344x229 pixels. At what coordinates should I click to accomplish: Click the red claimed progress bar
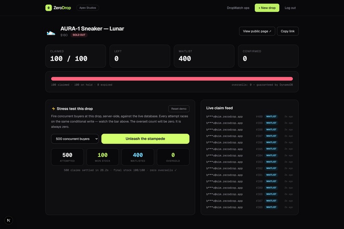pos(172,78)
